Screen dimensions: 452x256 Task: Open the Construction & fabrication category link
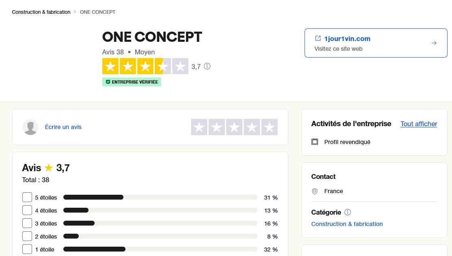(x=347, y=224)
